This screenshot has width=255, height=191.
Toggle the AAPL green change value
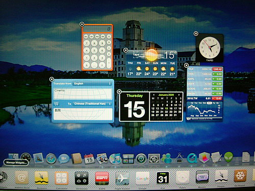click(x=217, y=79)
